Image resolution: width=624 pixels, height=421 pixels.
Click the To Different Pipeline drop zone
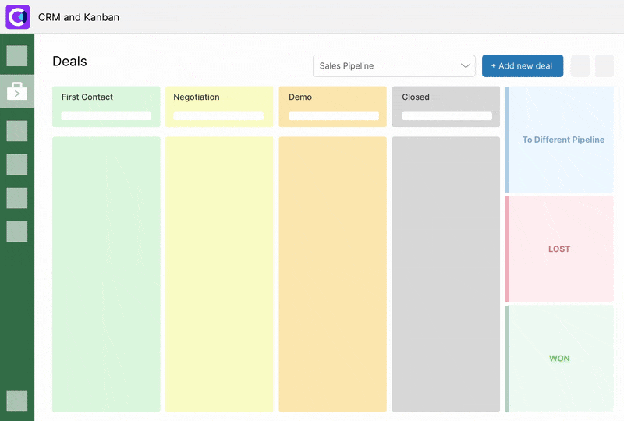click(562, 140)
